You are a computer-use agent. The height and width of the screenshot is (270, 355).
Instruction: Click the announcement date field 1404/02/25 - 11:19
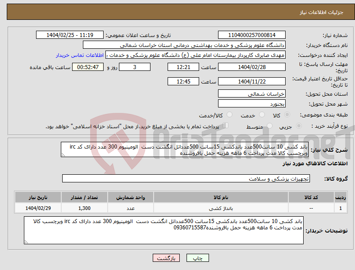point(70,35)
